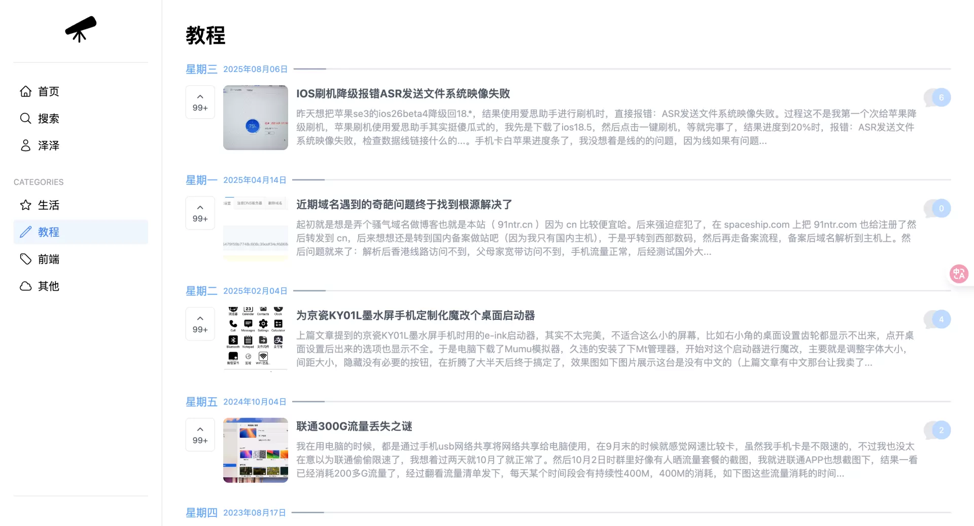The image size is (974, 526).
Task: Click the date 2025年02月04日
Action: 255,291
